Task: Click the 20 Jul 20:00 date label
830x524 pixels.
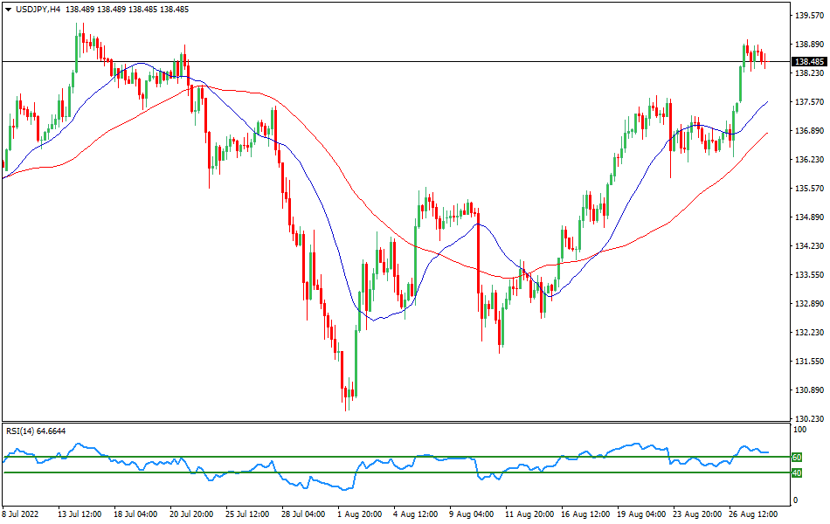Action: click(x=193, y=515)
